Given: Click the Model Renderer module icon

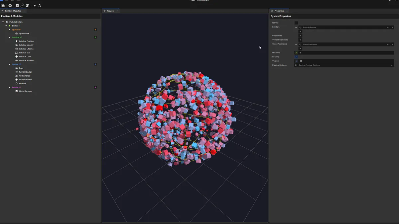Looking at the screenshot, I should tap(17, 91).
